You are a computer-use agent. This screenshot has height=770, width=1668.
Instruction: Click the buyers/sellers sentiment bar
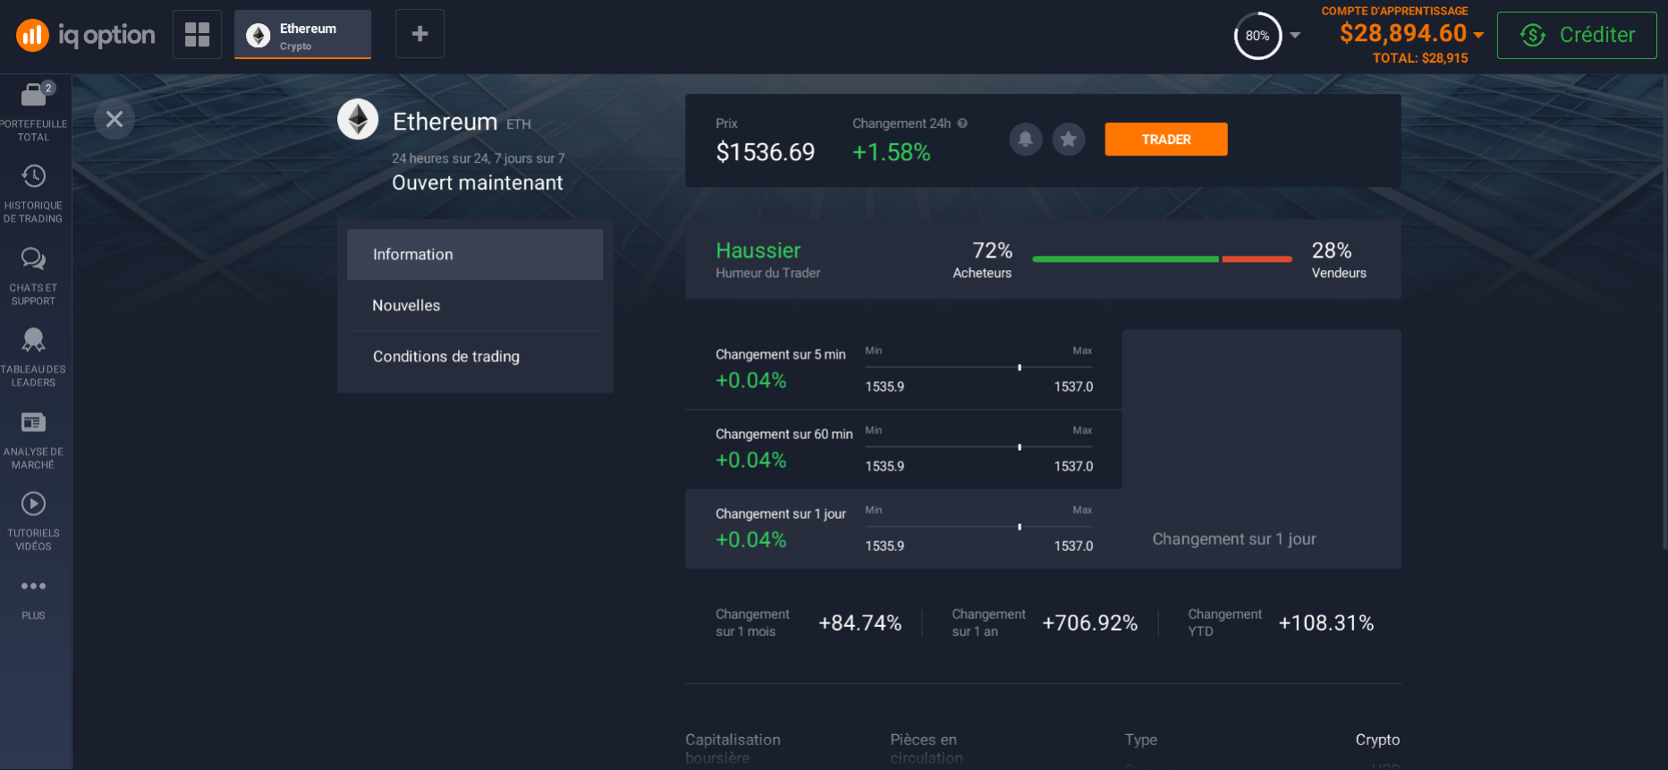tap(1162, 259)
